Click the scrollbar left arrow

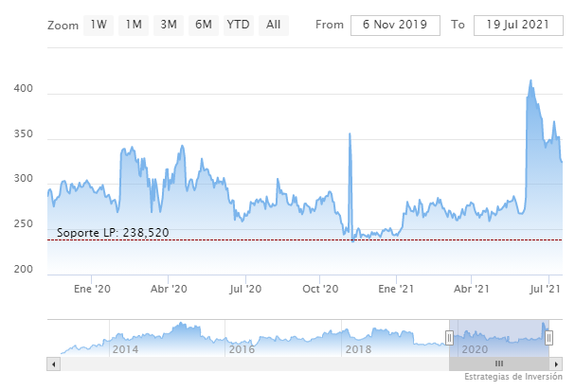point(53,363)
